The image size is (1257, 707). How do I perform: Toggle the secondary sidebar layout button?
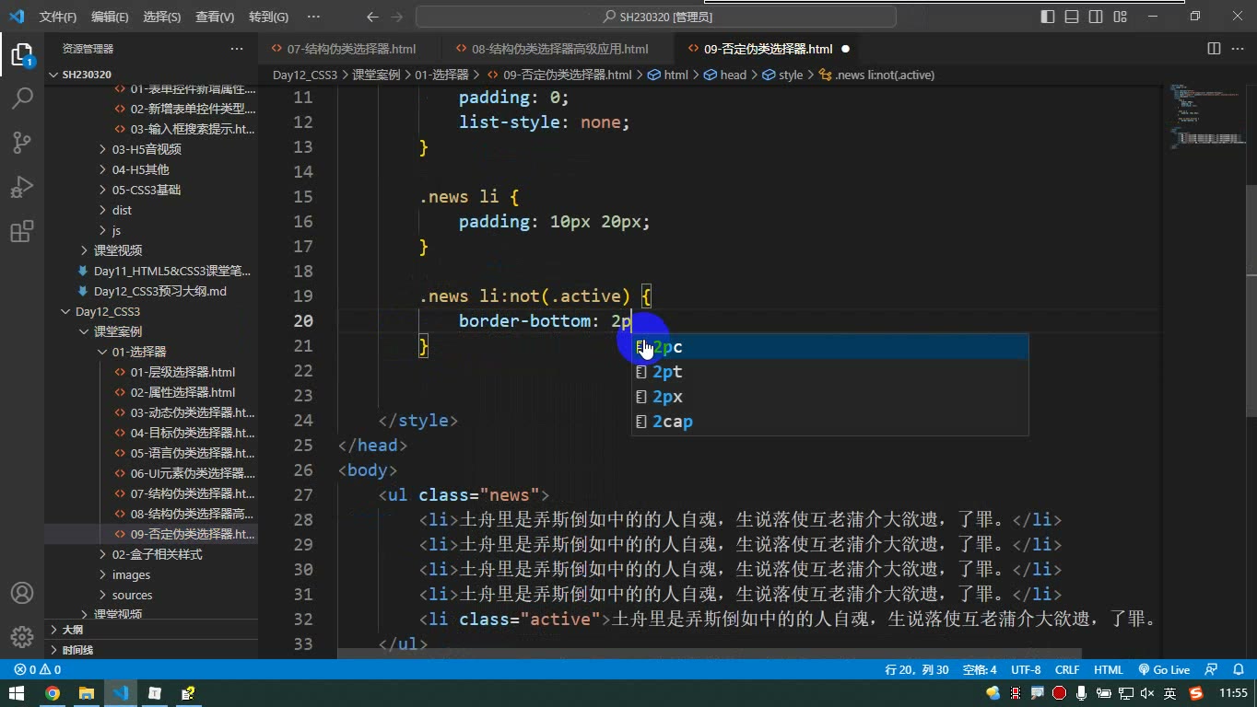tap(1096, 17)
